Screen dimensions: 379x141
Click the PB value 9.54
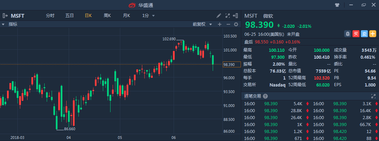coord(372,78)
